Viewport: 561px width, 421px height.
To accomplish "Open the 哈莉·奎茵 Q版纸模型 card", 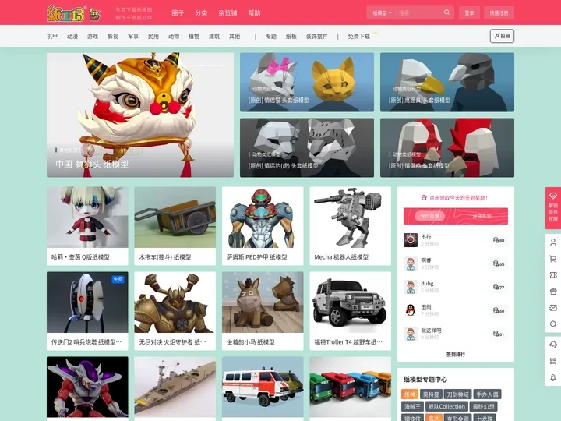I will click(x=87, y=226).
